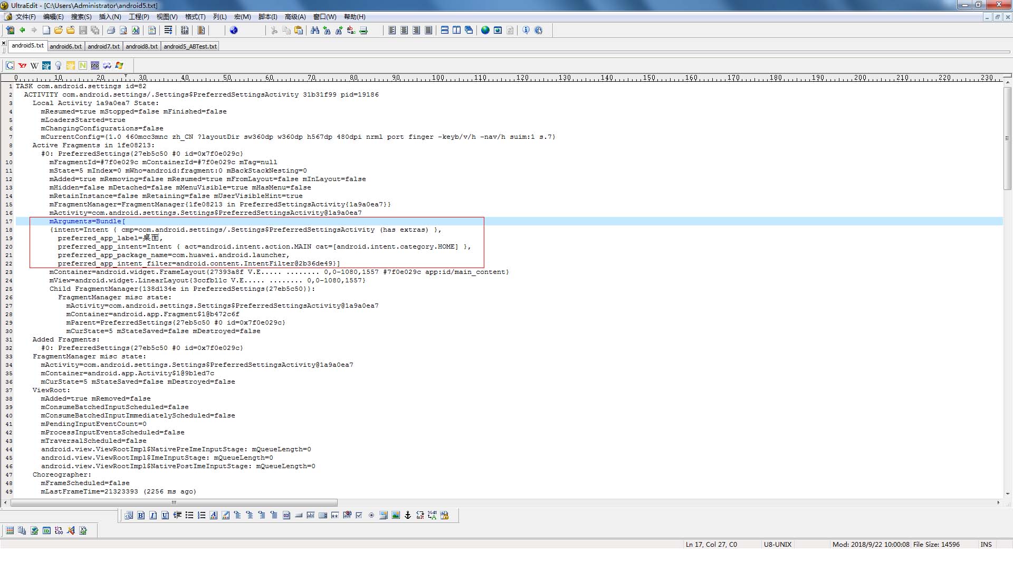The height and width of the screenshot is (570, 1013).
Task: Tile windows horizontally icon
Action: pos(445,30)
